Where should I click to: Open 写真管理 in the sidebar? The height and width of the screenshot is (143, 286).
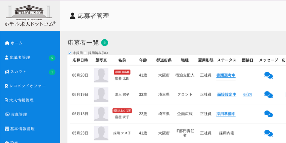pyautogui.click(x=16, y=115)
